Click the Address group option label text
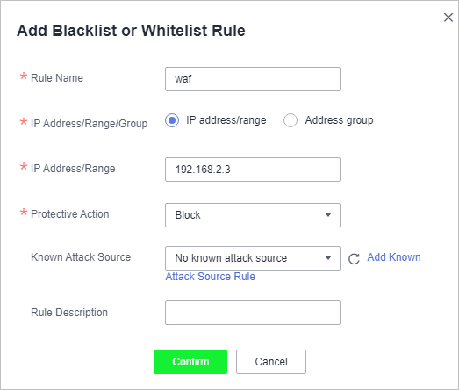 [339, 120]
